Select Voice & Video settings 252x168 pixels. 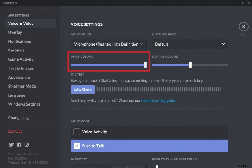(x=31, y=23)
